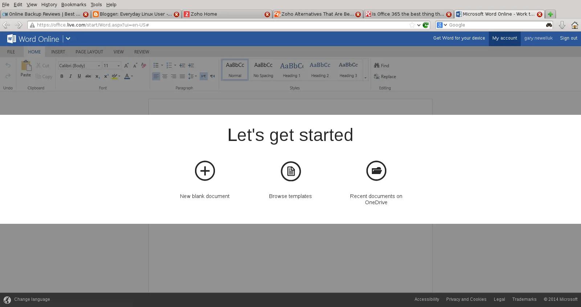Click the Recent documents on OneDrive folder icon

[x=376, y=171]
